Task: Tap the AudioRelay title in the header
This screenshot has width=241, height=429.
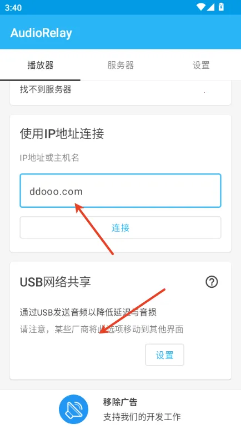Action: (x=41, y=33)
